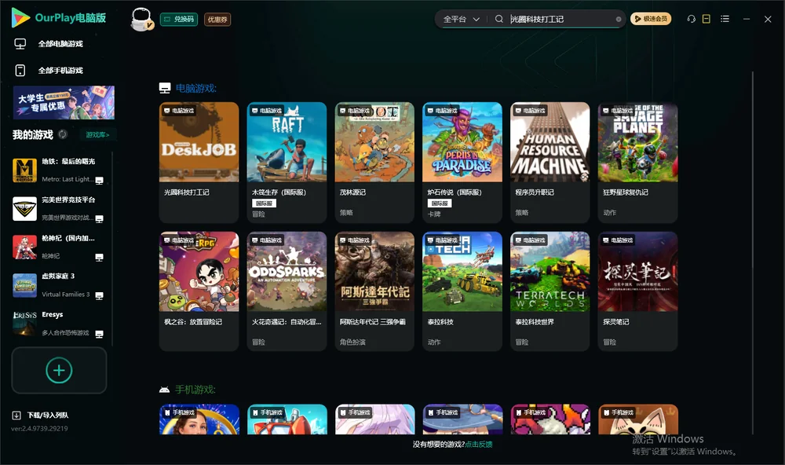Viewport: 785px width, 465px height.
Task: Click the 极速会员 membership button
Action: pyautogui.click(x=651, y=19)
